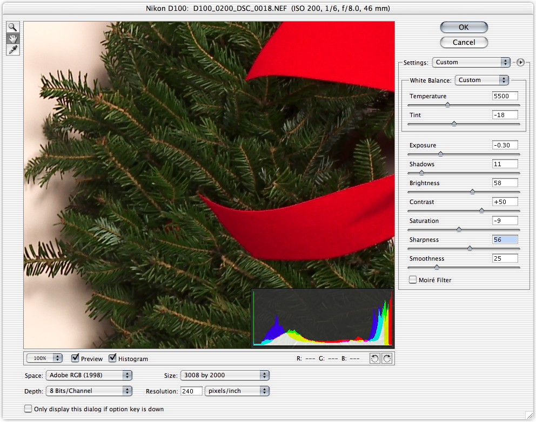Click the Resolution input field
Viewport: 536px width, 422px height.
click(x=191, y=391)
